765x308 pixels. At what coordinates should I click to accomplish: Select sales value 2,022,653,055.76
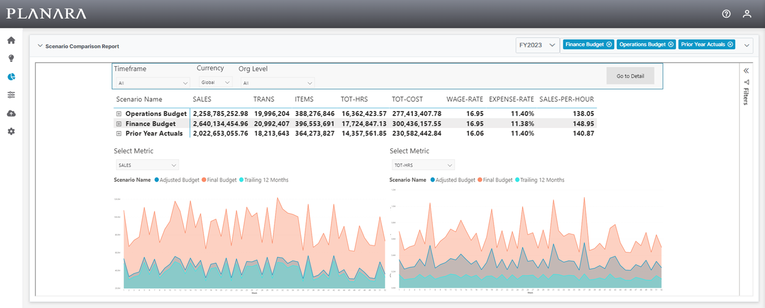(x=220, y=134)
